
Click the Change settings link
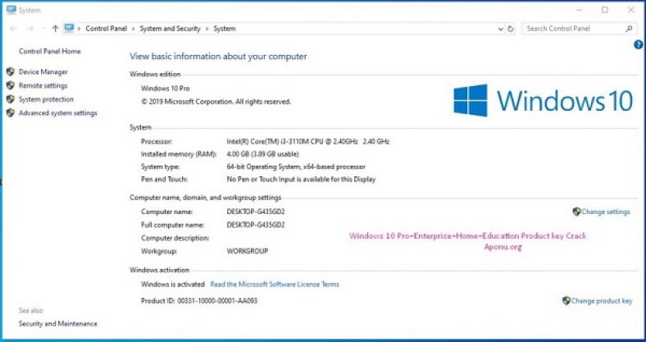click(606, 212)
